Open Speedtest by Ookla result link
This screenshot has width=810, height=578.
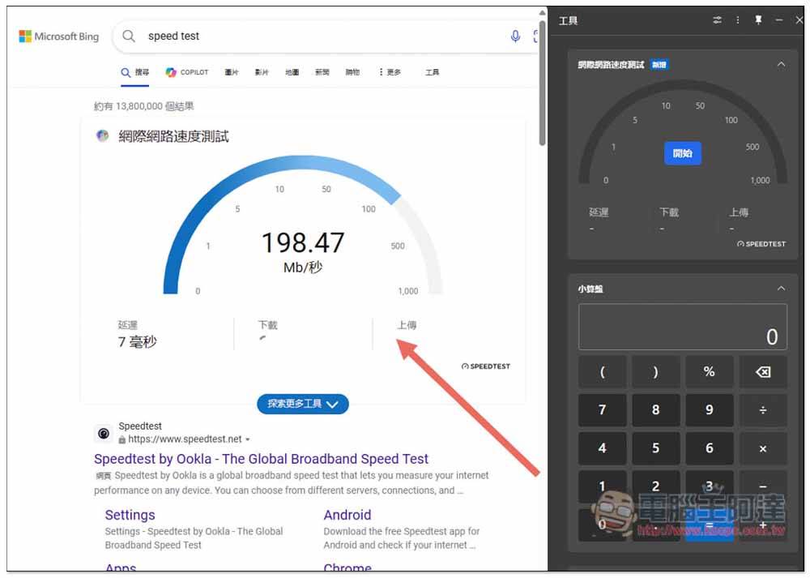click(x=261, y=459)
